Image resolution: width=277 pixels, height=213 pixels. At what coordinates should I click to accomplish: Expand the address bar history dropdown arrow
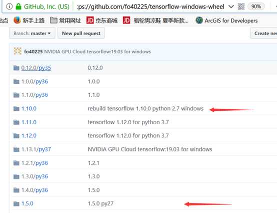pos(231,7)
